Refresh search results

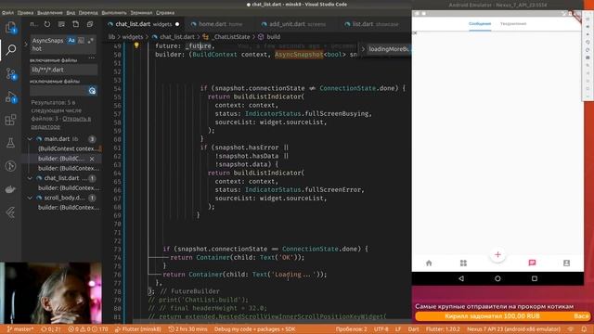tap(47, 24)
